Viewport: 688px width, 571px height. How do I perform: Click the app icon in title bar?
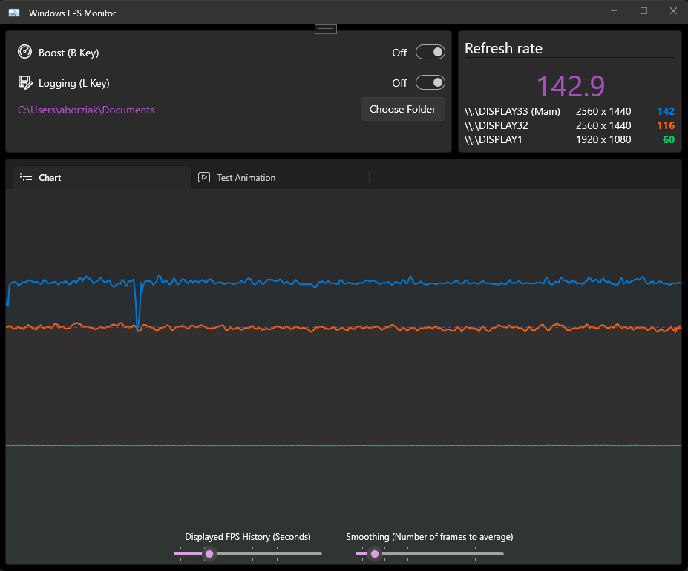coord(14,13)
